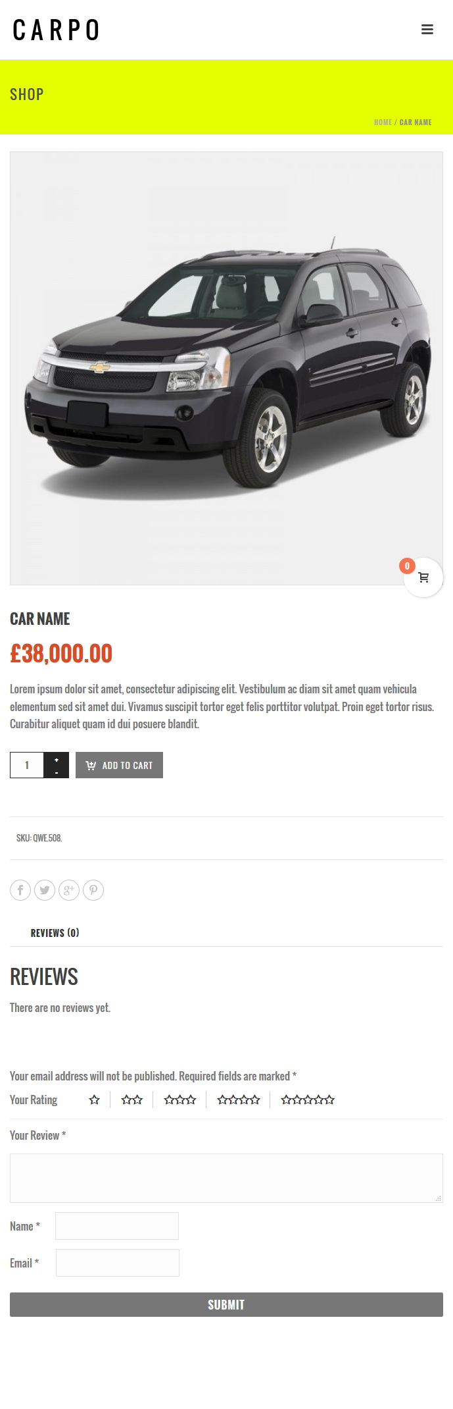This screenshot has height=1409, width=453.
Task: Share product on Twitter
Action: (45, 890)
